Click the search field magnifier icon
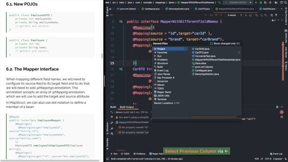The height and width of the screenshot is (162, 288). point(111,15)
